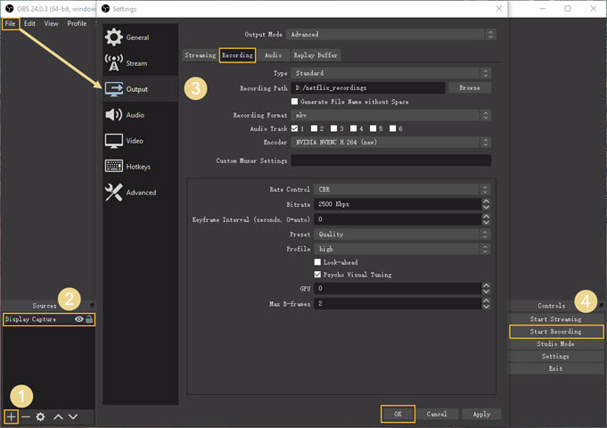Image resolution: width=607 pixels, height=428 pixels.
Task: Click the Recording Path input field
Action: point(368,88)
